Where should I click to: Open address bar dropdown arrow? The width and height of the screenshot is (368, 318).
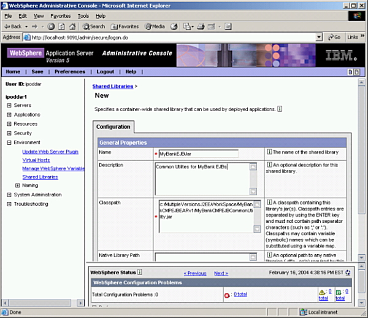tap(319, 37)
